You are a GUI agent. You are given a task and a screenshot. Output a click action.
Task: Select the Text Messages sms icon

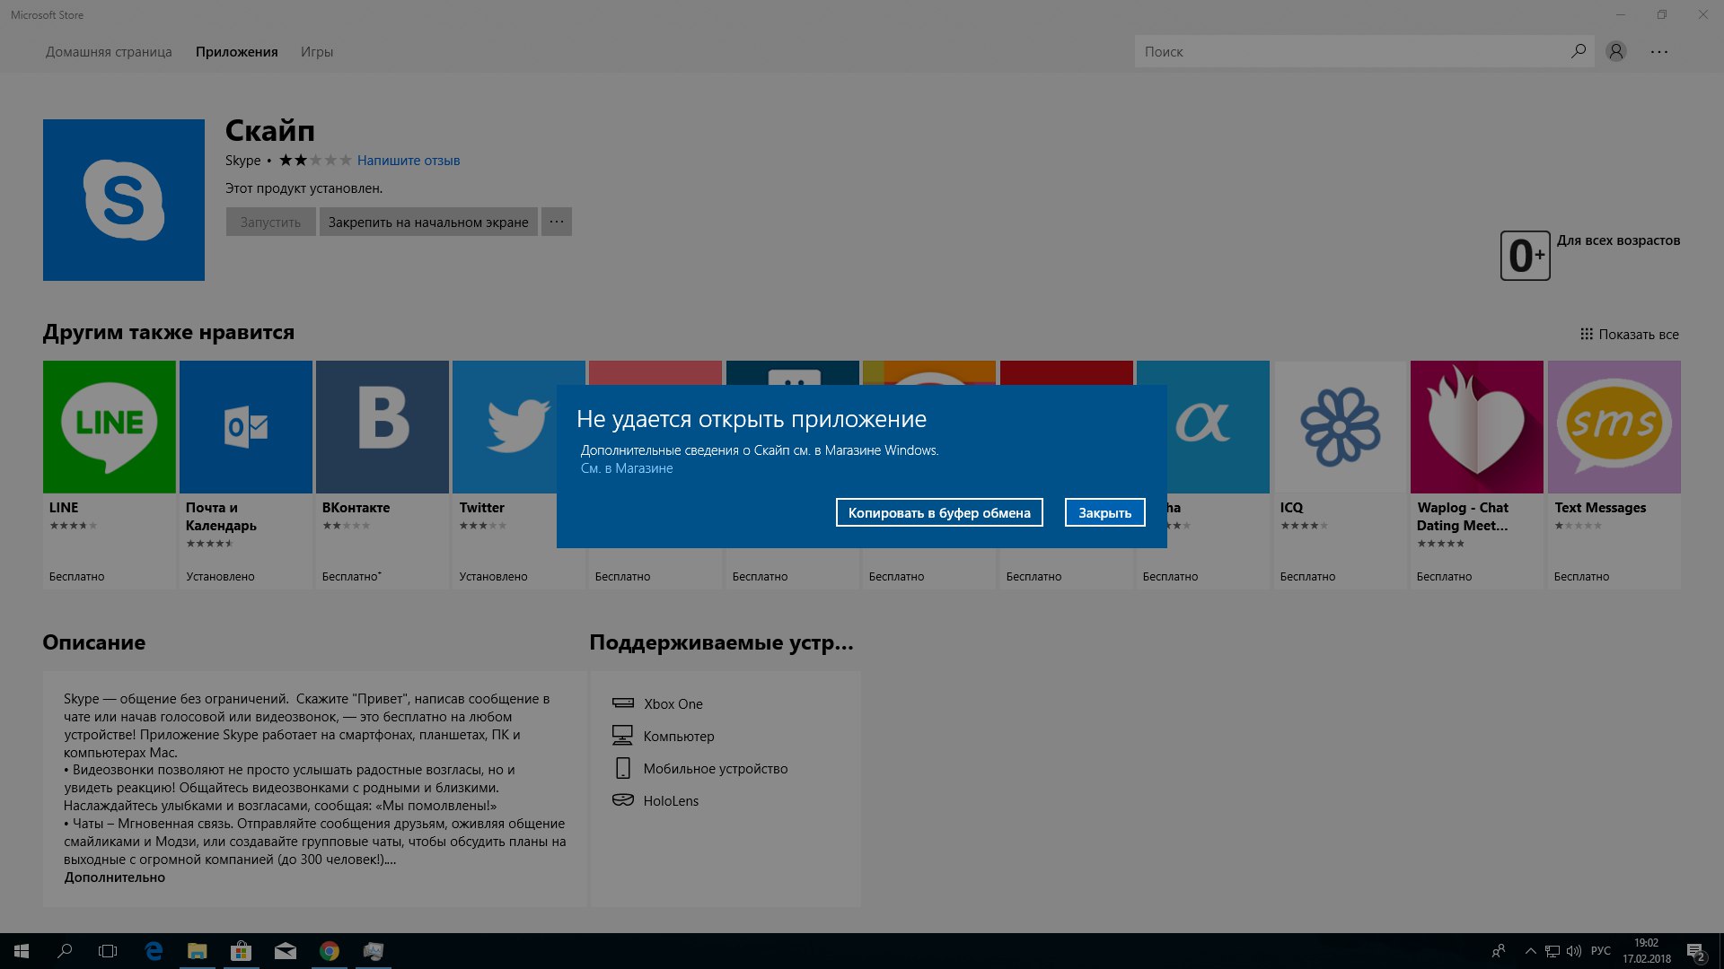coord(1614,427)
